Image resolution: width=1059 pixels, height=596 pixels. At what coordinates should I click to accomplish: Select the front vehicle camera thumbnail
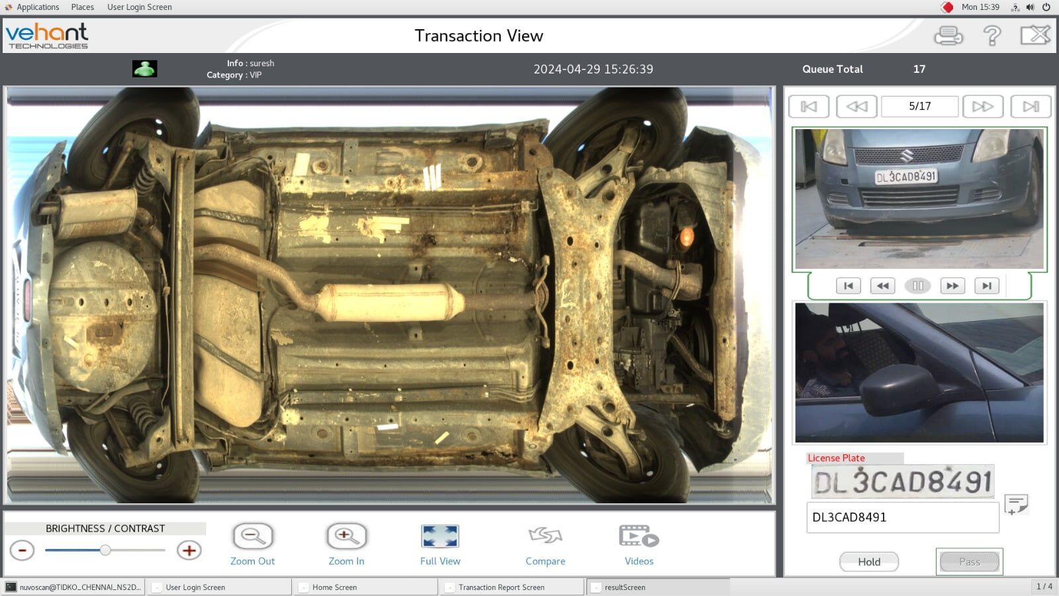pos(919,197)
